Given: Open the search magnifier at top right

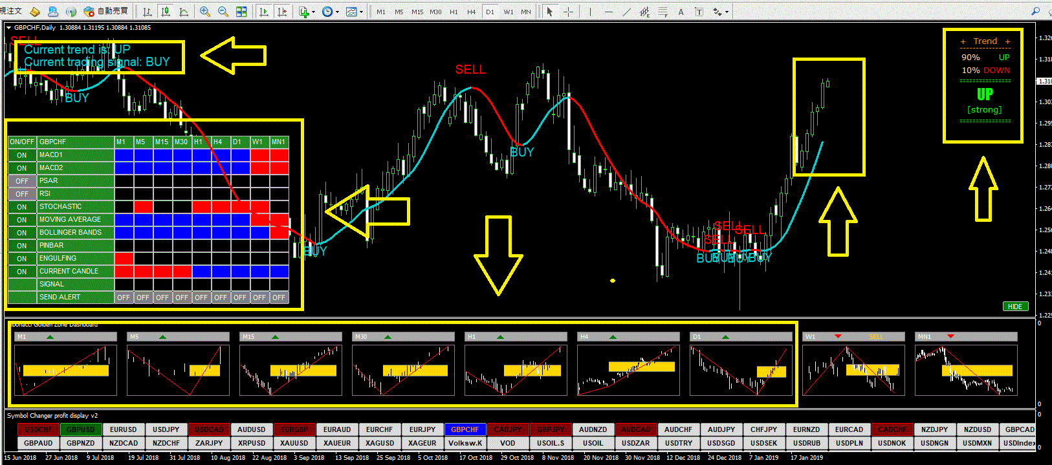Looking at the screenshot, I should point(1036,11).
